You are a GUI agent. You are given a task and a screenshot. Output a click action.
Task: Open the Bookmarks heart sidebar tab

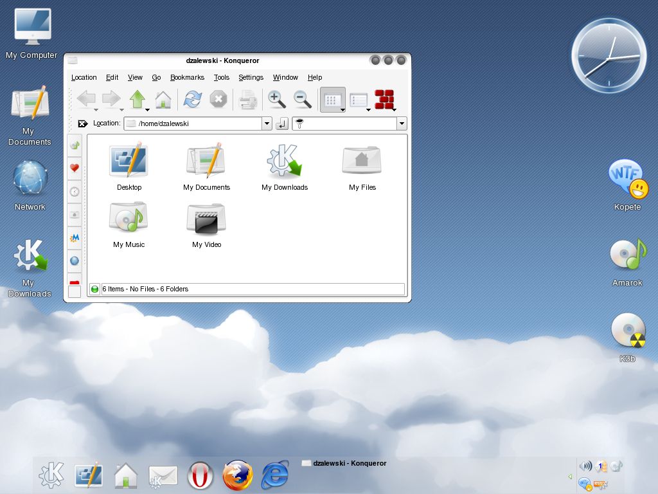pyautogui.click(x=75, y=168)
